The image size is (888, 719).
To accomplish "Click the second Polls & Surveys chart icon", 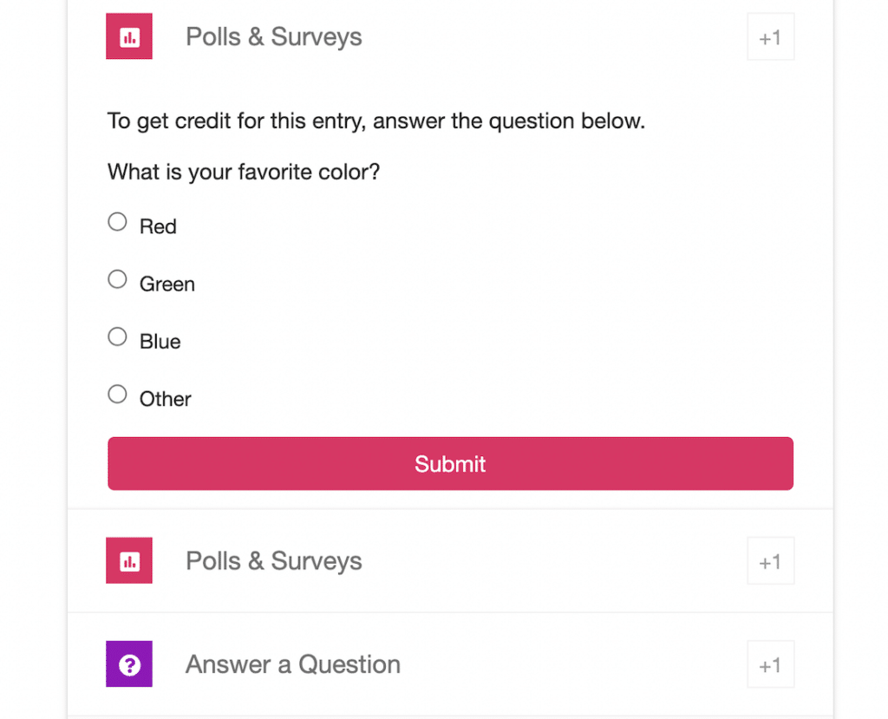I will (x=128, y=560).
